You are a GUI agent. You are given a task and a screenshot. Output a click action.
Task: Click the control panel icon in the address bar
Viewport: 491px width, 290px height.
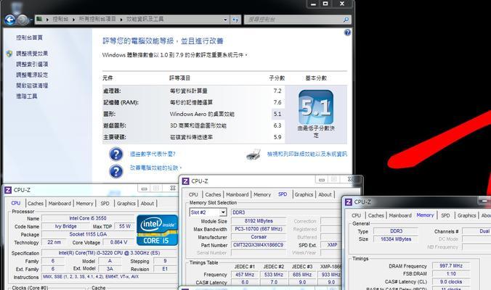39,19
